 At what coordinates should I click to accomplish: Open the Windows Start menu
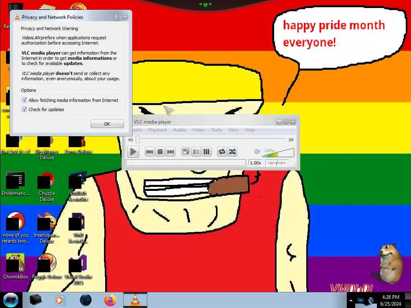click(x=10, y=300)
